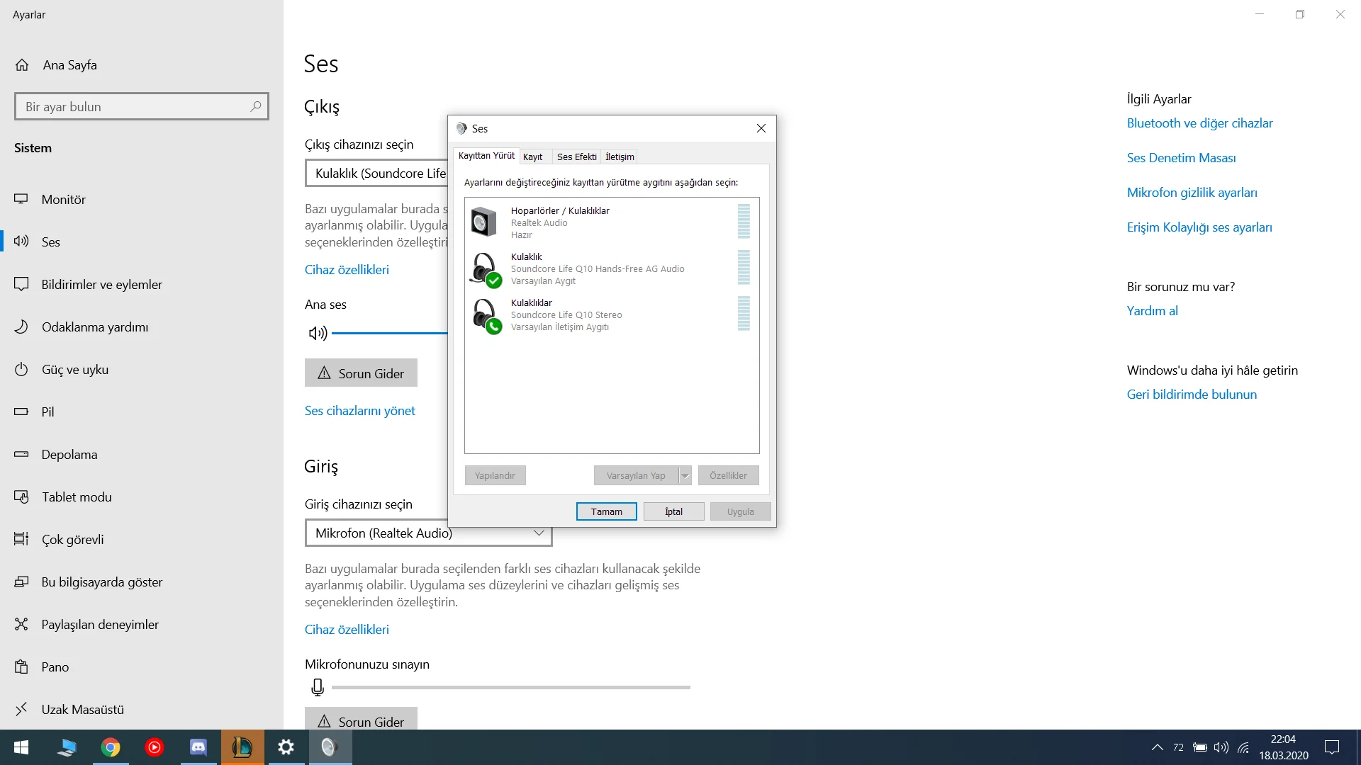Click search magnifier in Bir ayar bulun
Screen dimensions: 1361x765
point(256,106)
